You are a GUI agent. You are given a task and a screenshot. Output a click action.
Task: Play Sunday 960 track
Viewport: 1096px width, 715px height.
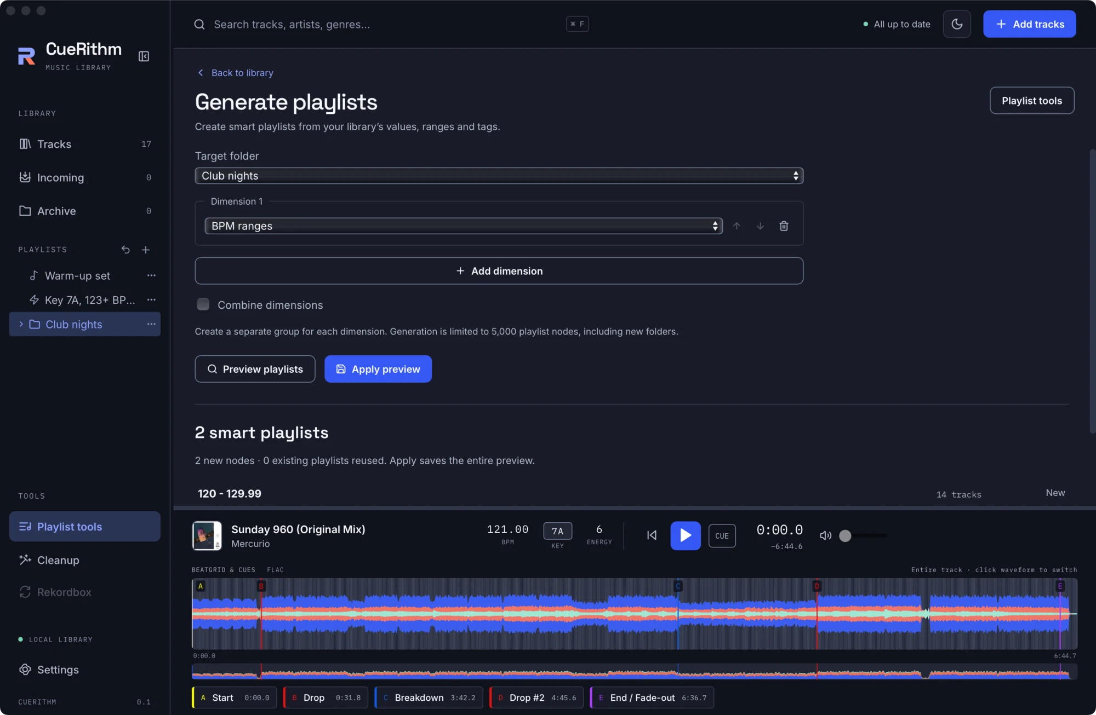point(685,535)
